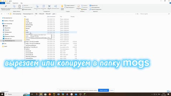171x96 pixels.
Task: Sort by Type (Тип) column header
Action: point(61,17)
